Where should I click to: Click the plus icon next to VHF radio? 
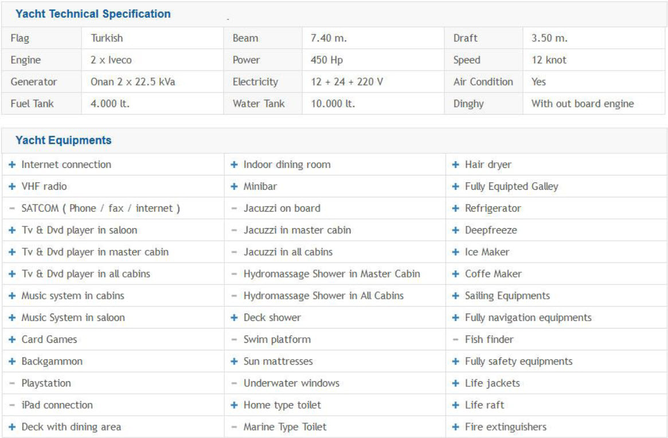[x=12, y=186]
